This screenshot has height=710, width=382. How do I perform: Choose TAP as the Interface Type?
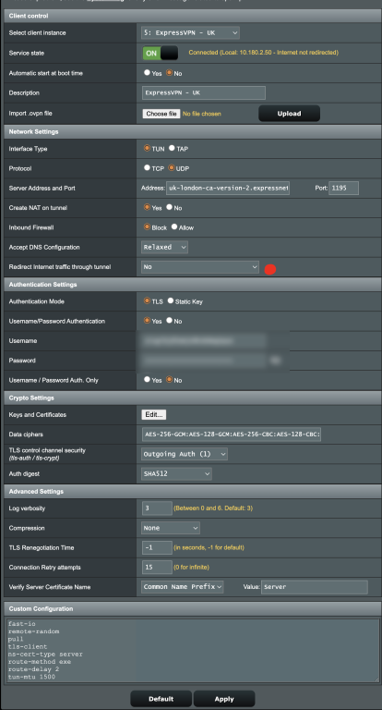click(172, 148)
